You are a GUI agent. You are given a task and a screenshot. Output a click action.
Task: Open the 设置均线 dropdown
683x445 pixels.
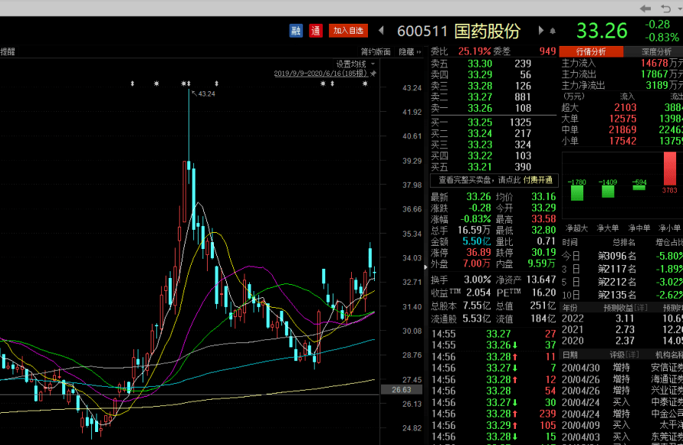click(x=355, y=64)
